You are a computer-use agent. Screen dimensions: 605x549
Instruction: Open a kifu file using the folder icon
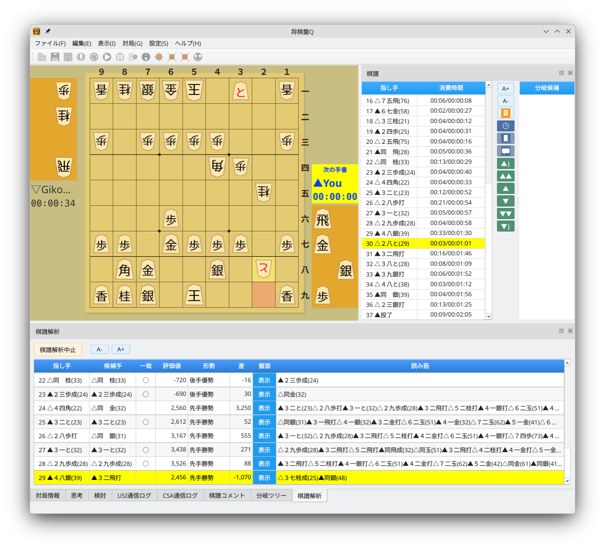(x=42, y=57)
